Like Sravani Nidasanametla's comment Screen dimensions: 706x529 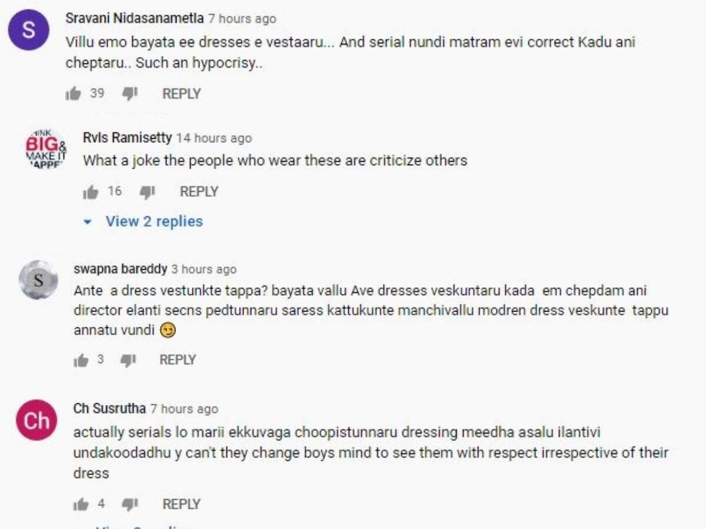click(x=74, y=93)
